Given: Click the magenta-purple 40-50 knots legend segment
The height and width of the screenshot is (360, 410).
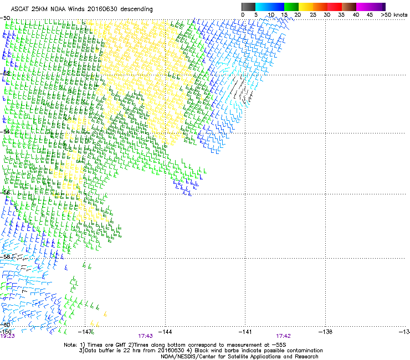Looking at the screenshot, I should [371, 7].
